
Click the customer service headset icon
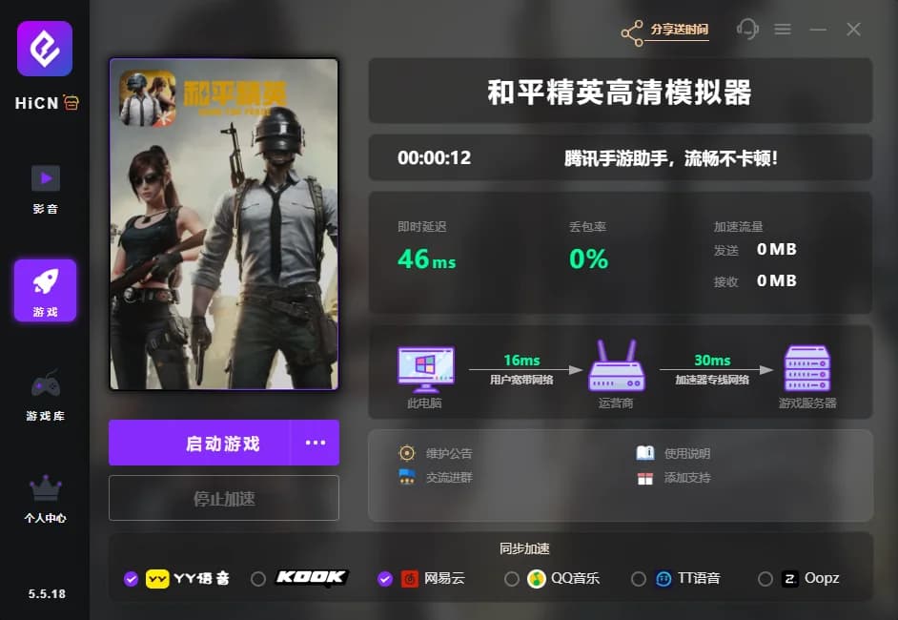(747, 30)
